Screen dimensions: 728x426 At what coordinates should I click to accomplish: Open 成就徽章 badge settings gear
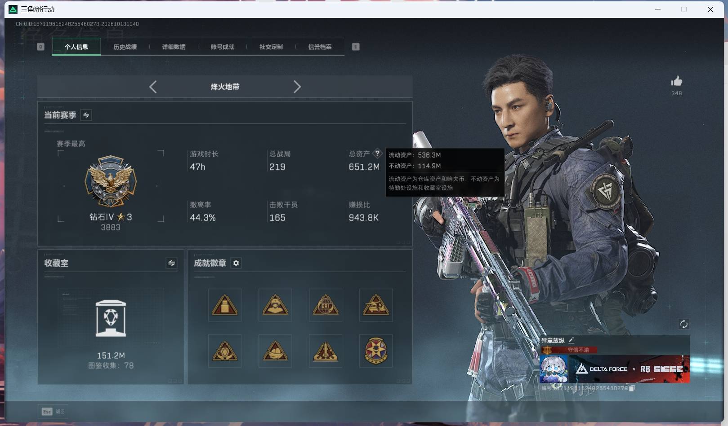(236, 263)
